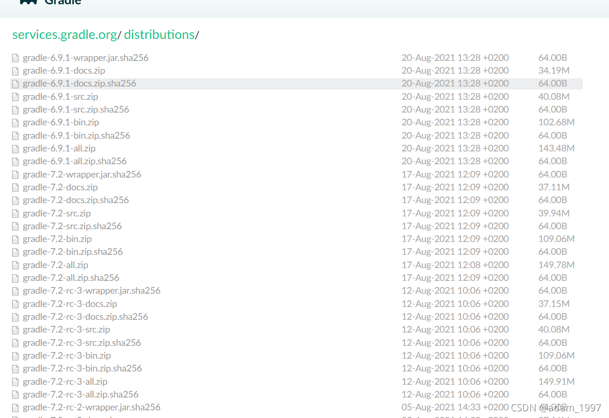
Task: Click file icon beside gradle-7.2-src.zip
Action: [15, 213]
